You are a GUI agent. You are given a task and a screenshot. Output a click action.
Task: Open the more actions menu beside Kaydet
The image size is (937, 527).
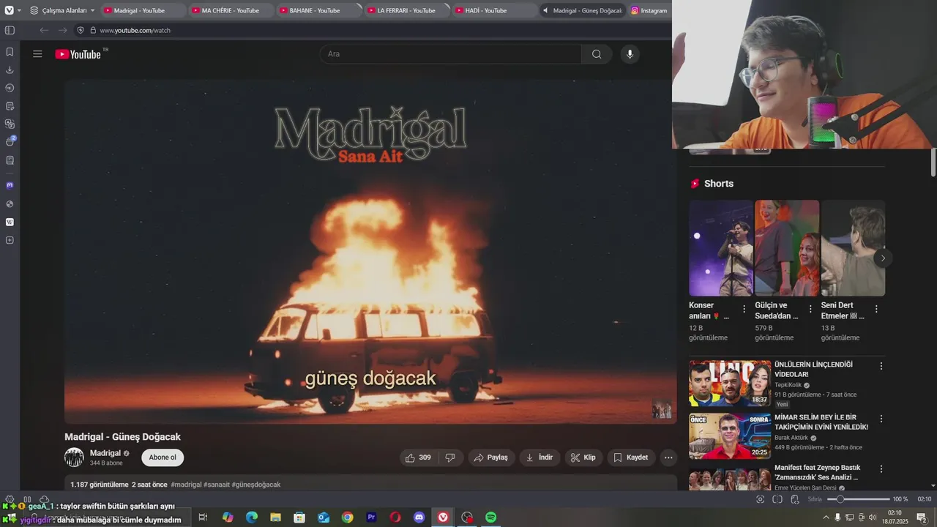668,457
